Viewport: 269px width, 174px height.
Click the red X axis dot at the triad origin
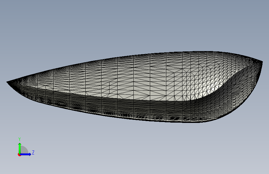[19, 154]
